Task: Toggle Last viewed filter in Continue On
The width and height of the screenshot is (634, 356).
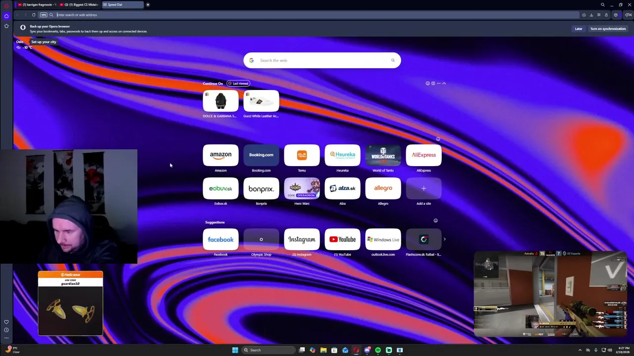Action: [238, 84]
